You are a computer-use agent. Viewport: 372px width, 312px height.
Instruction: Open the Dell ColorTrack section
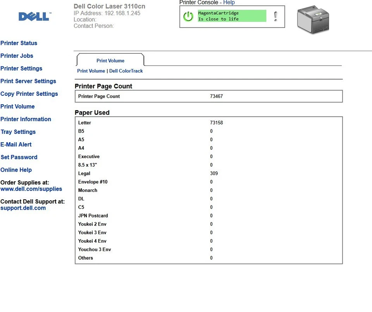[x=126, y=71]
